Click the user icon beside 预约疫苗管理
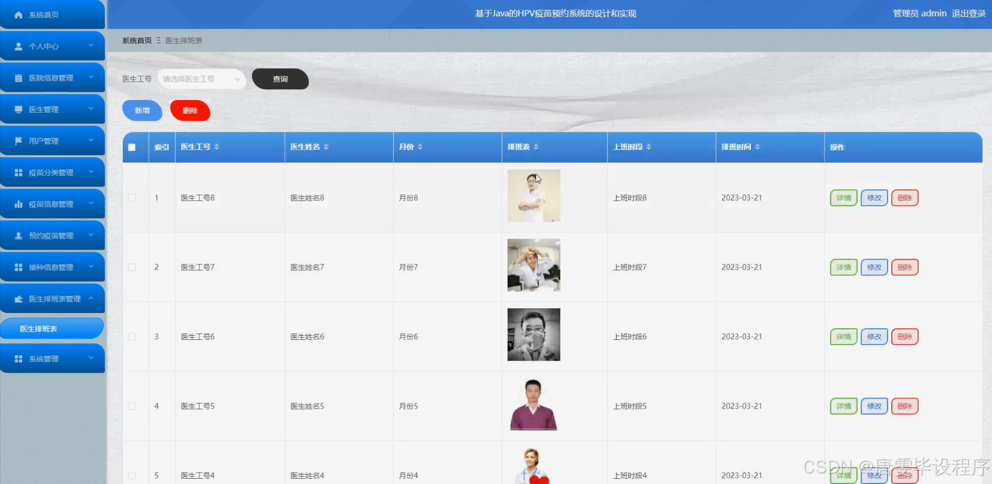992x484 pixels. [18, 235]
